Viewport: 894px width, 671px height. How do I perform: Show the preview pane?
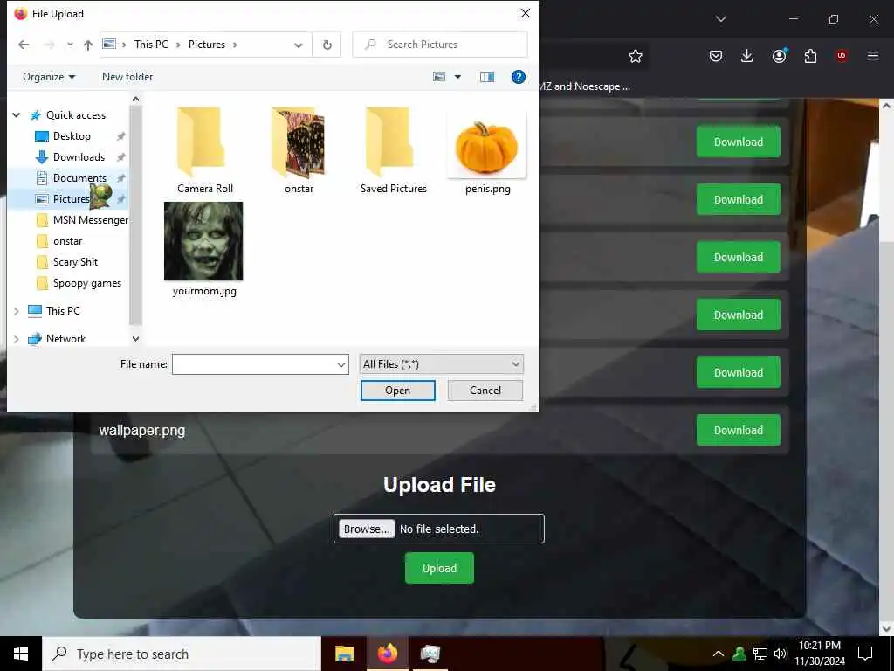tap(487, 77)
